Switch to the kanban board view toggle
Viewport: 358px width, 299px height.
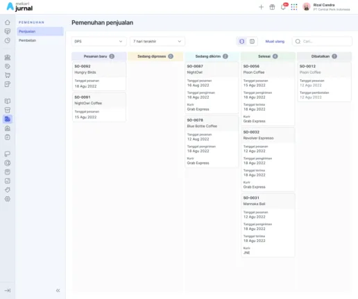pos(241,41)
